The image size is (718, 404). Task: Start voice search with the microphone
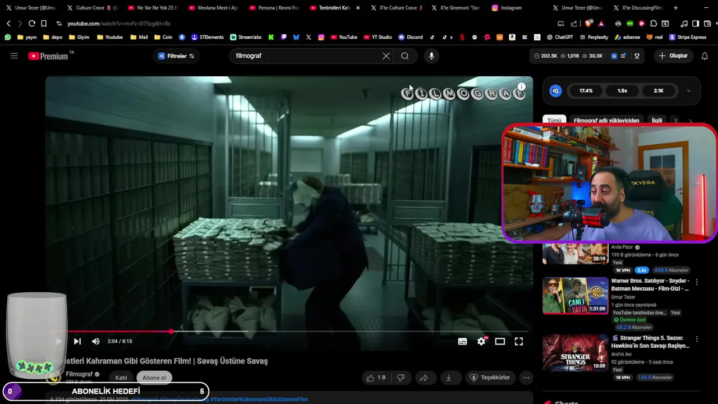(431, 56)
